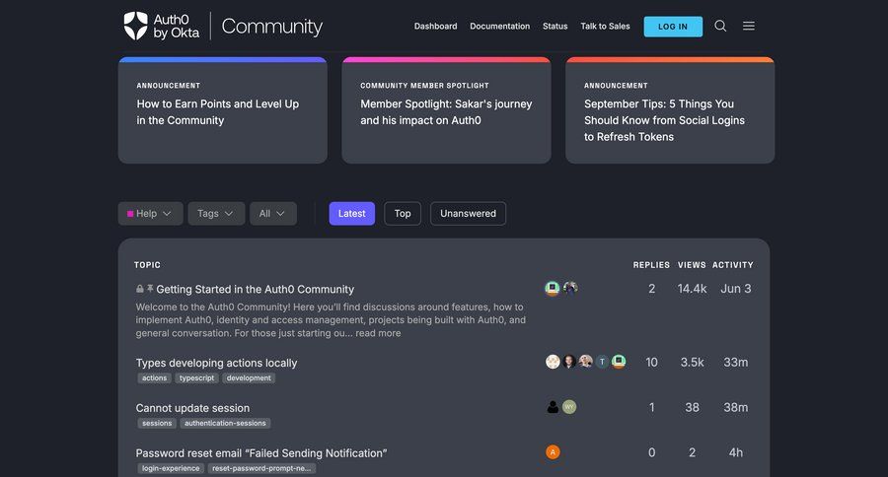
Task: Click last avatar in Types developing actions row
Action: click(619, 362)
